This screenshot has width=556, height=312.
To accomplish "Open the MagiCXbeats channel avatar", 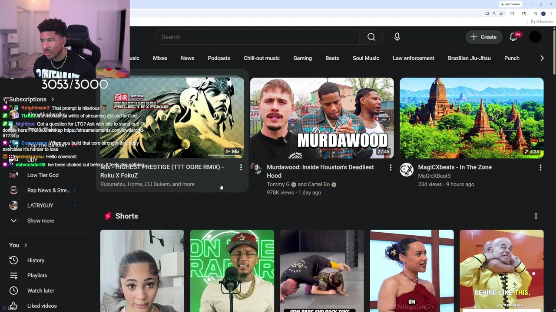I will [407, 170].
